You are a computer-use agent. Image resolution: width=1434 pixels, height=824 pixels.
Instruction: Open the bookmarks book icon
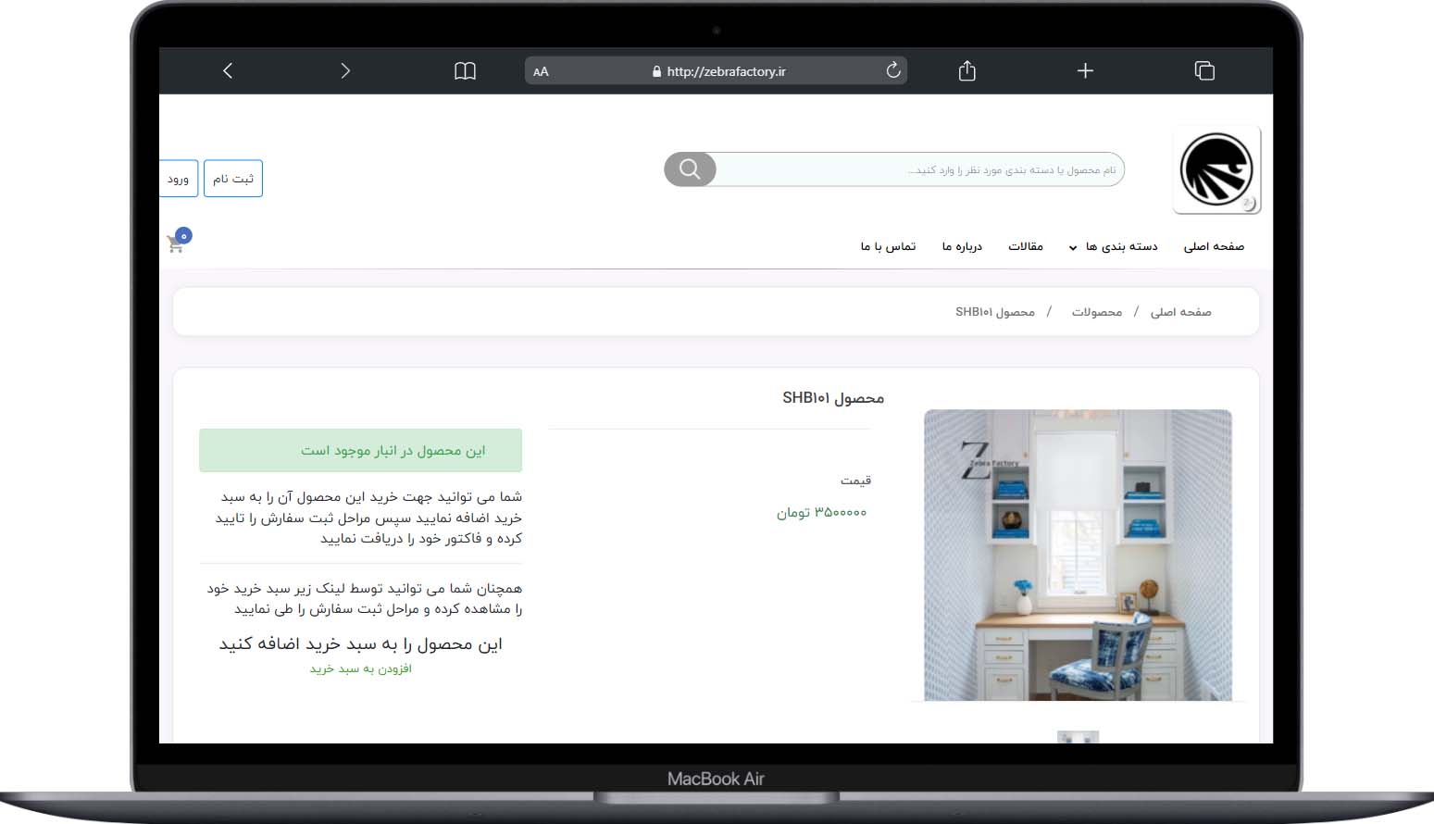point(465,71)
